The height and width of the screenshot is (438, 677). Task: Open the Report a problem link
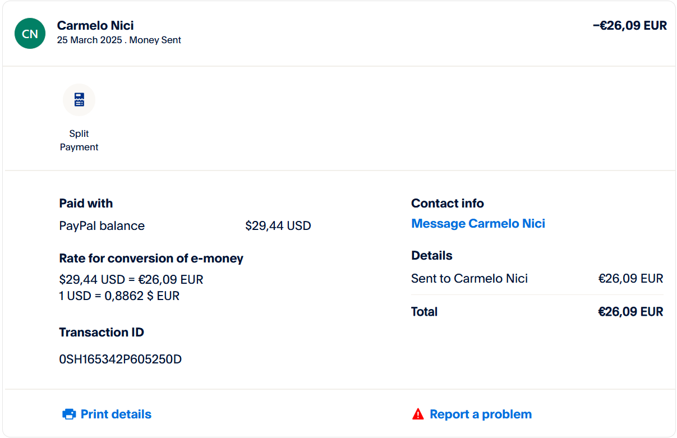click(x=480, y=414)
